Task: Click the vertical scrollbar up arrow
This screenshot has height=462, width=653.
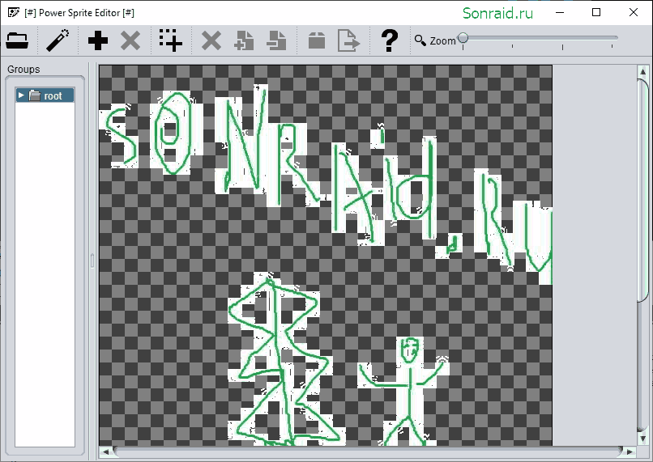Action: (643, 72)
